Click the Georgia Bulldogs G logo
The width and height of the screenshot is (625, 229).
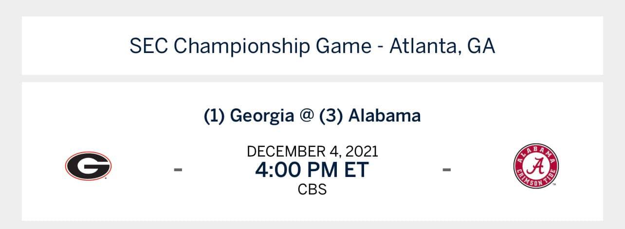[88, 166]
